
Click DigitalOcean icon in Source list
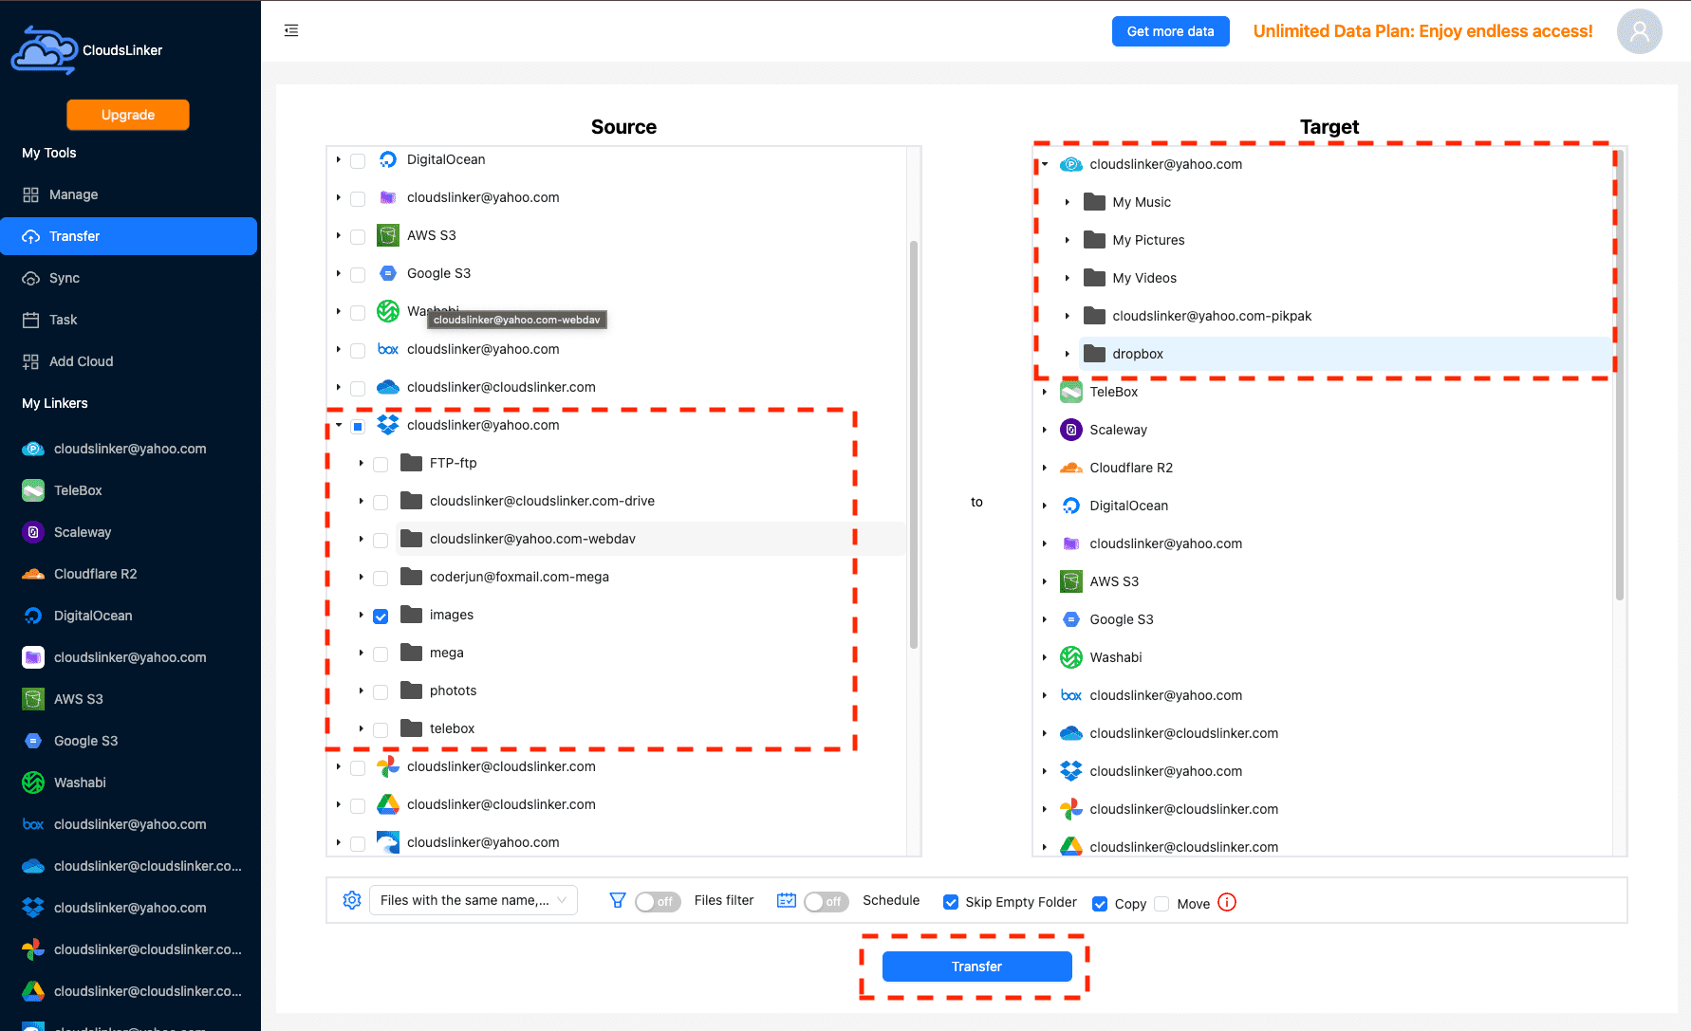388,159
